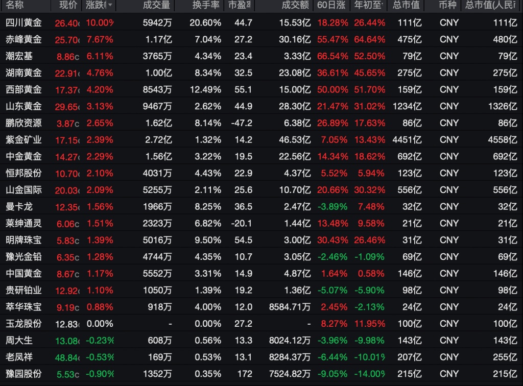Click the 60日涨 column header

click(331, 5)
